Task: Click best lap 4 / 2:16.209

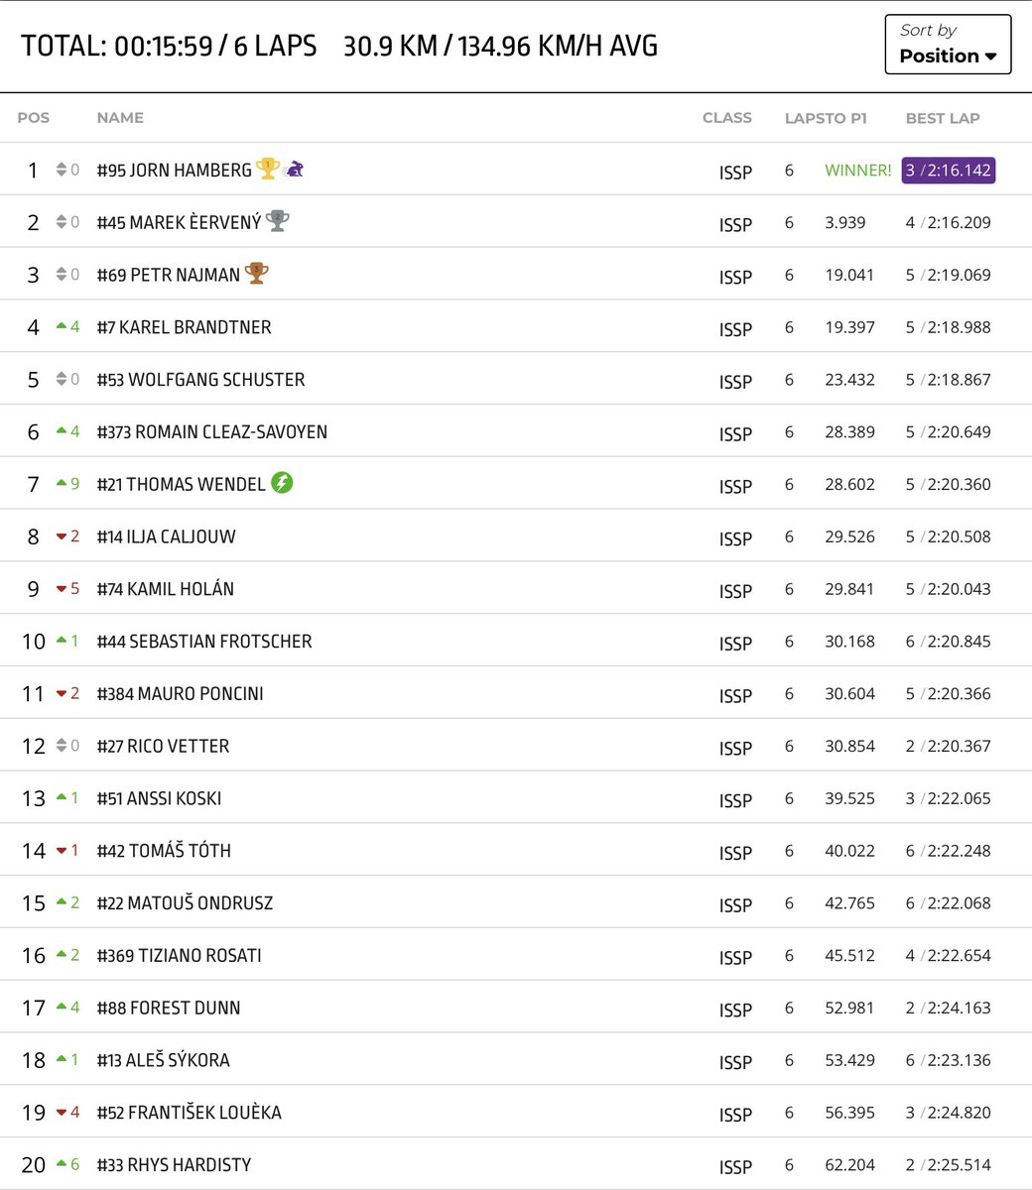Action: coord(948,222)
